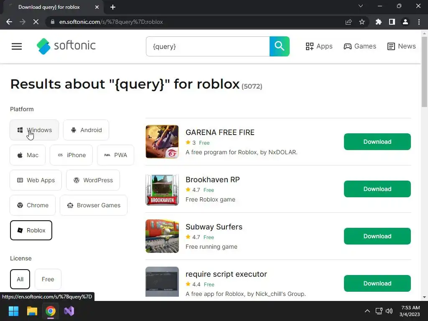The width and height of the screenshot is (428, 321).
Task: Download GARENA FREE FIRE
Action: (x=377, y=142)
